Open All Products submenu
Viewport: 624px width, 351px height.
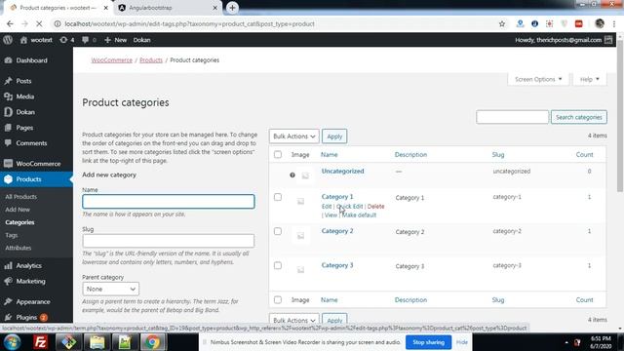point(20,197)
